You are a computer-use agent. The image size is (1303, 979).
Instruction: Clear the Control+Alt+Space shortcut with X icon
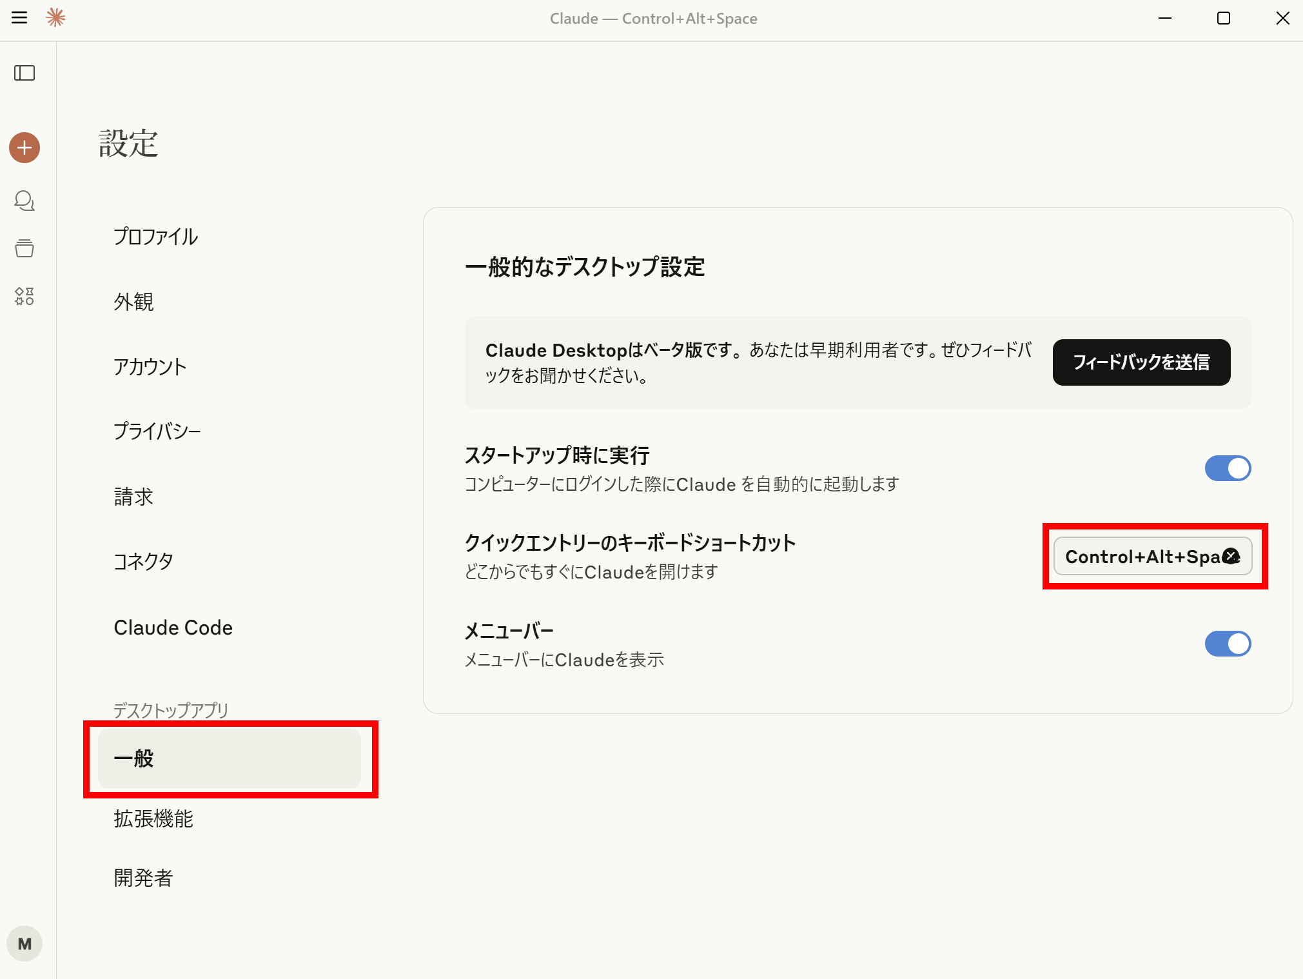(x=1231, y=556)
